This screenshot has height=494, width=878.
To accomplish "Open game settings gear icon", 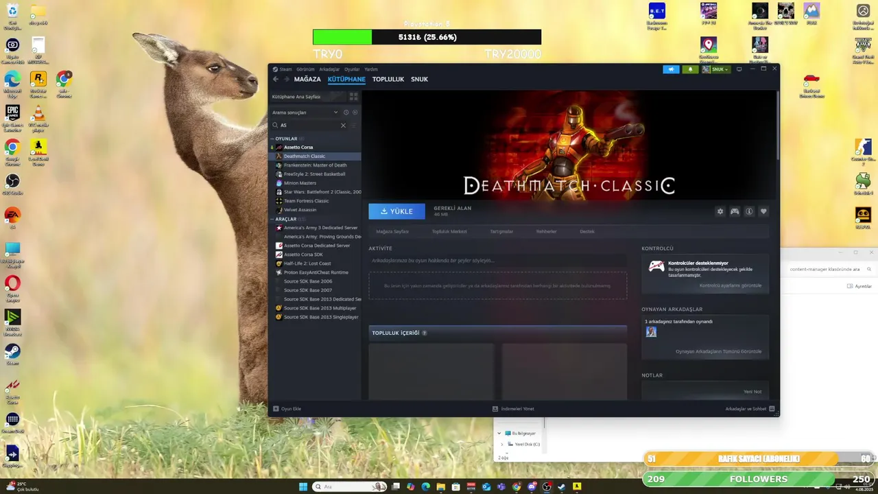I will 720,211.
